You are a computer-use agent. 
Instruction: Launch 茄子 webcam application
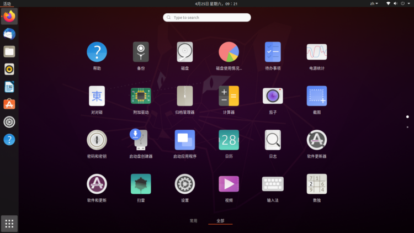point(273,96)
